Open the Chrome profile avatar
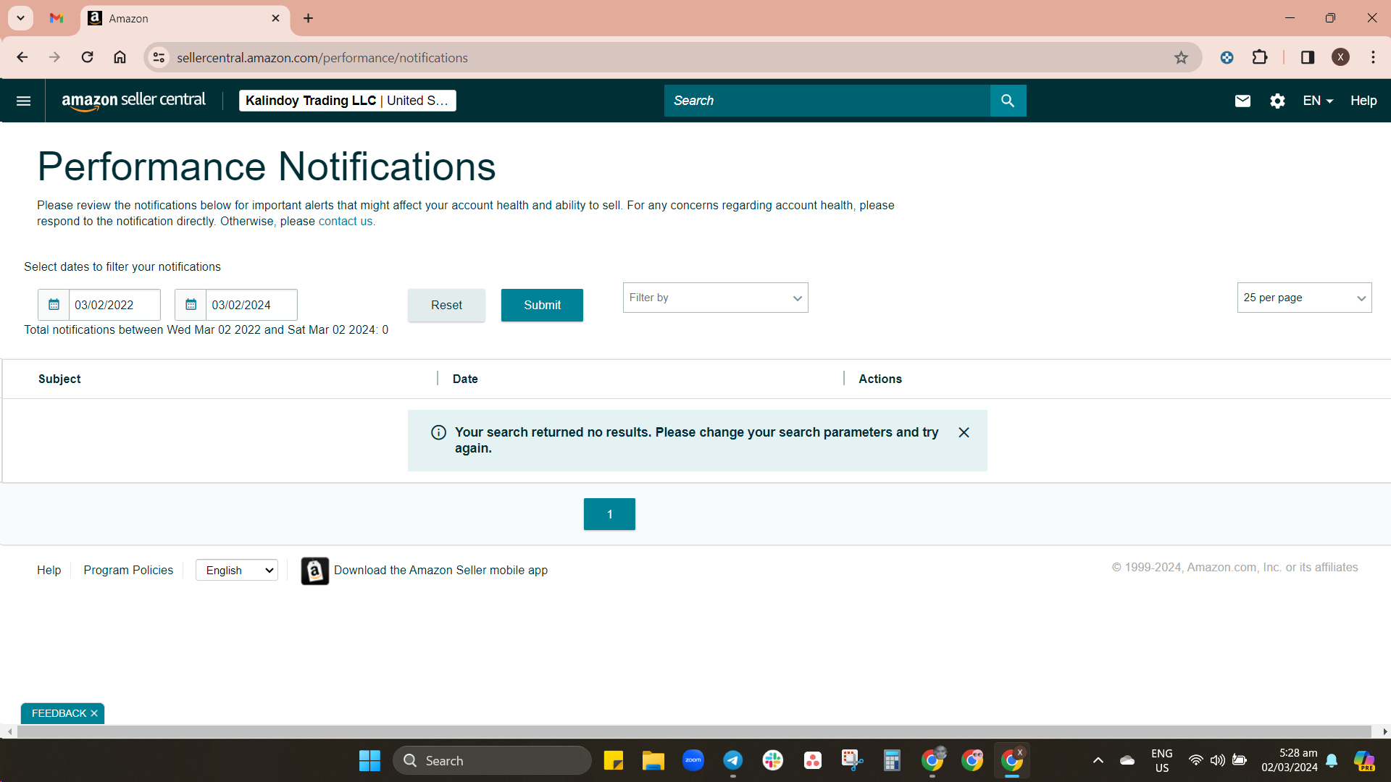 [1340, 57]
